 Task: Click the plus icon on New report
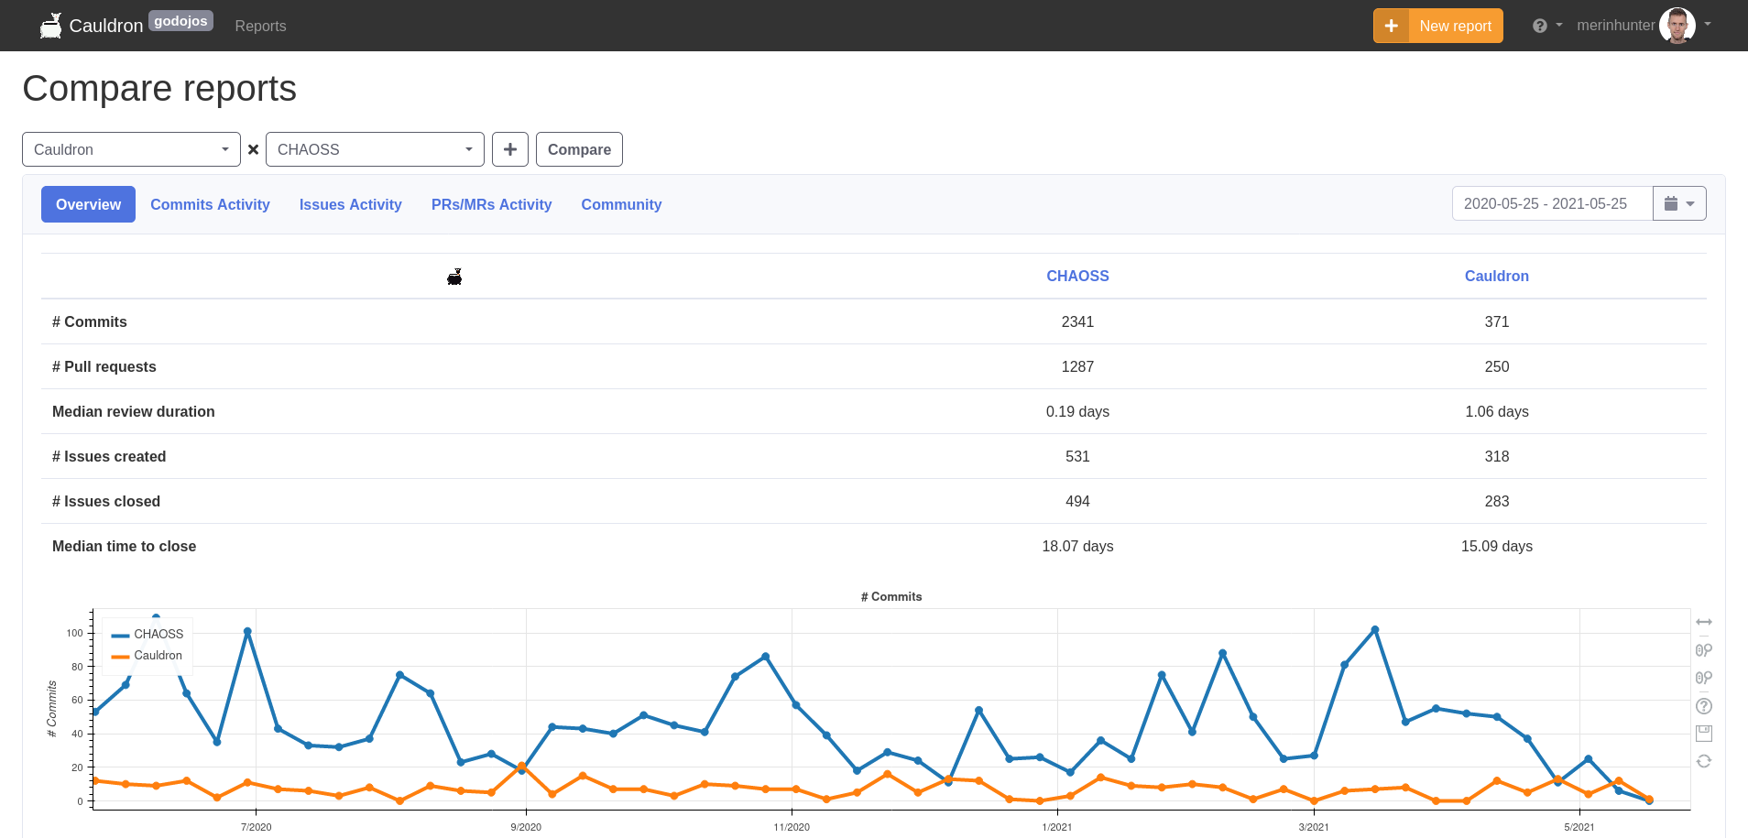click(x=1391, y=26)
